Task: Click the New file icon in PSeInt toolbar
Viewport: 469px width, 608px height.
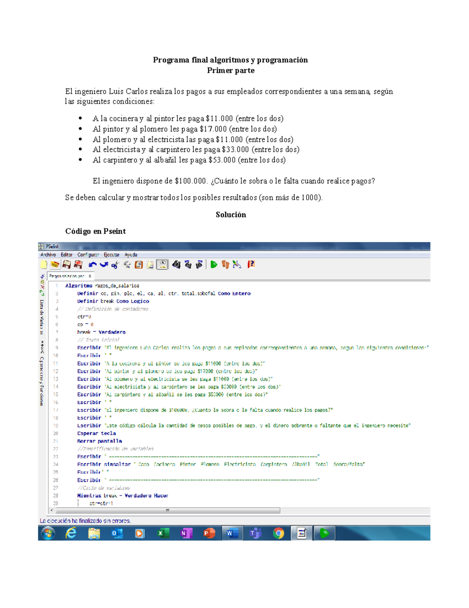Action: click(44, 265)
